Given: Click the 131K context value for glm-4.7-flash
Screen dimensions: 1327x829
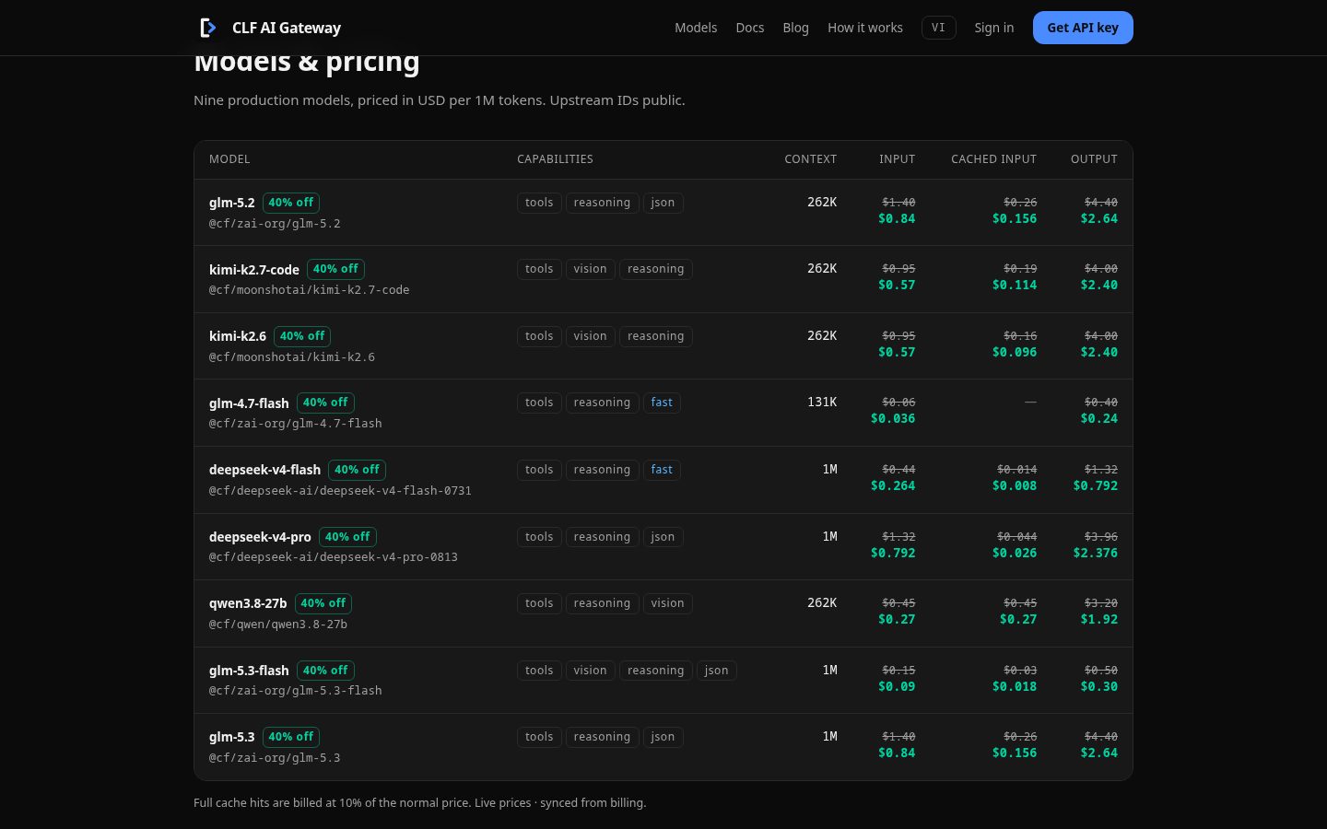Looking at the screenshot, I should tap(822, 403).
